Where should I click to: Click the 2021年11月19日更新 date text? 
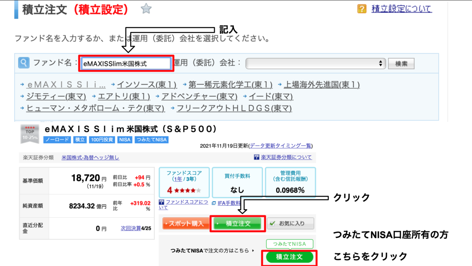(x=224, y=146)
